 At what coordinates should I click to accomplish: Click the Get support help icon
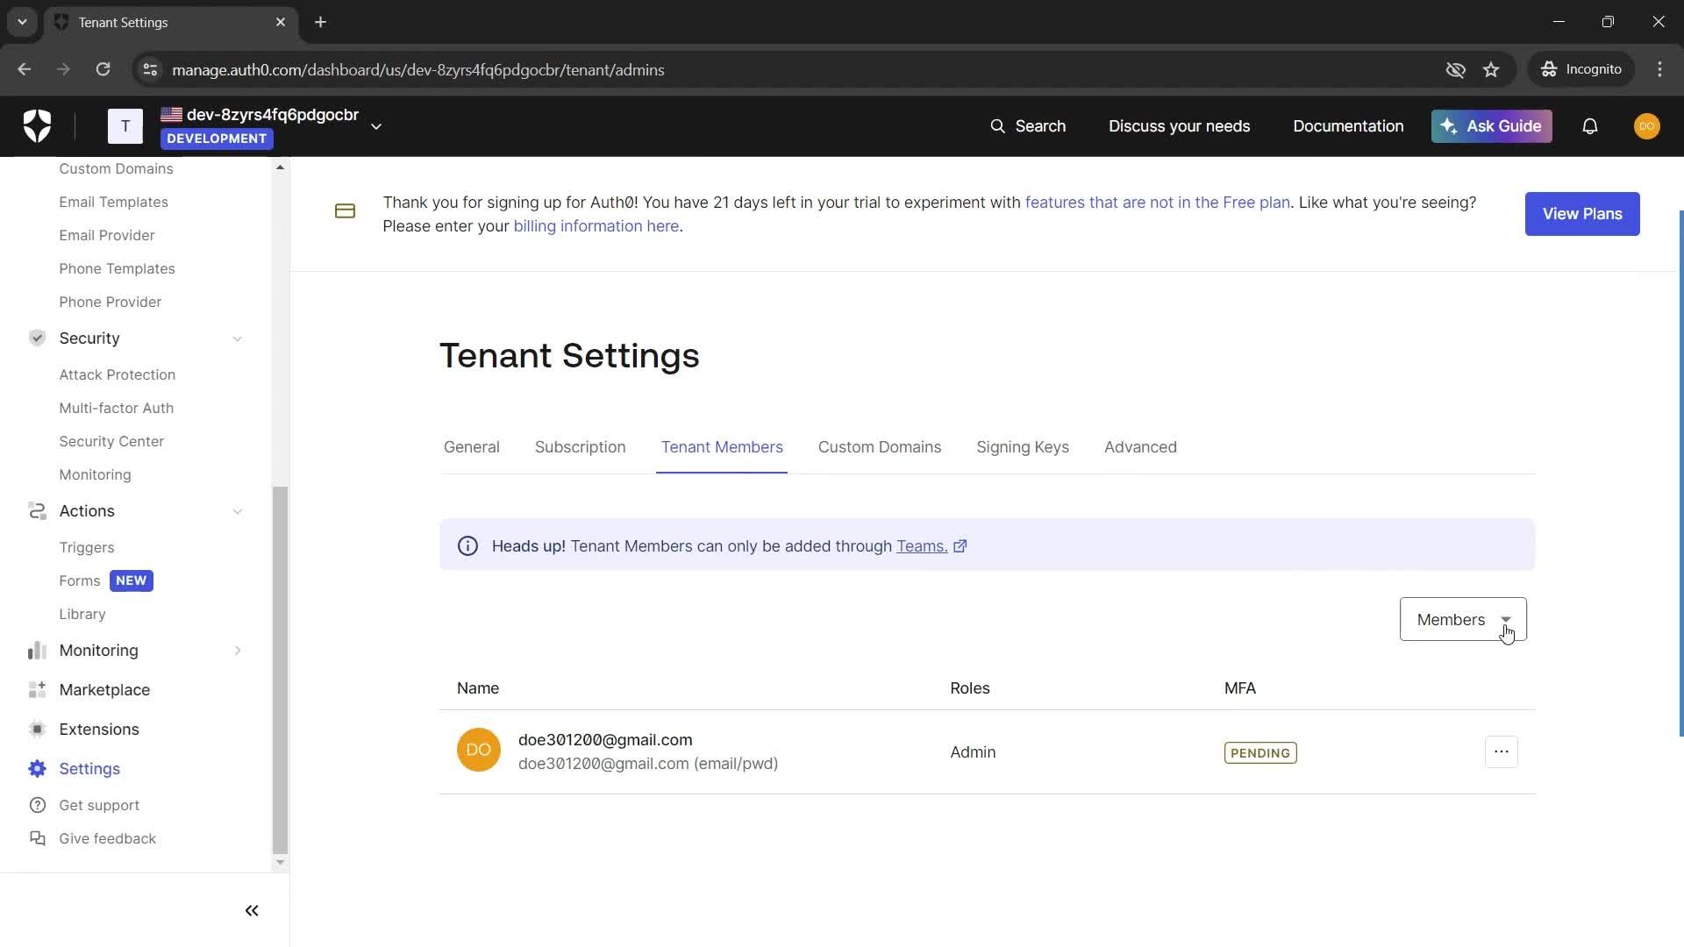[37, 805]
